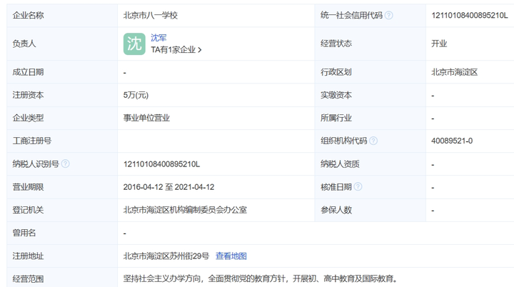Viewport: 514px width, 287px height.
Task: Open the 沈军 profile link
Action: 158,38
